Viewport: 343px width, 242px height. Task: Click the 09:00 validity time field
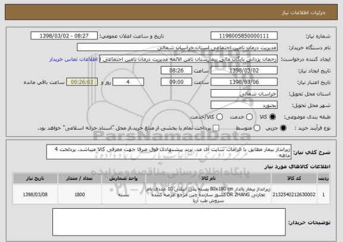176,82
